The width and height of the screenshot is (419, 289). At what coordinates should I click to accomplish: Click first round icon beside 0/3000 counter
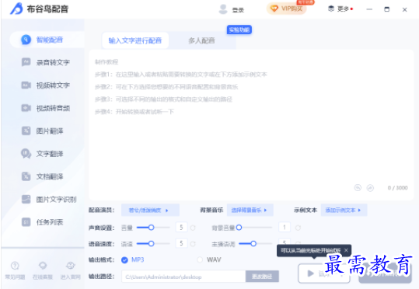point(358,188)
